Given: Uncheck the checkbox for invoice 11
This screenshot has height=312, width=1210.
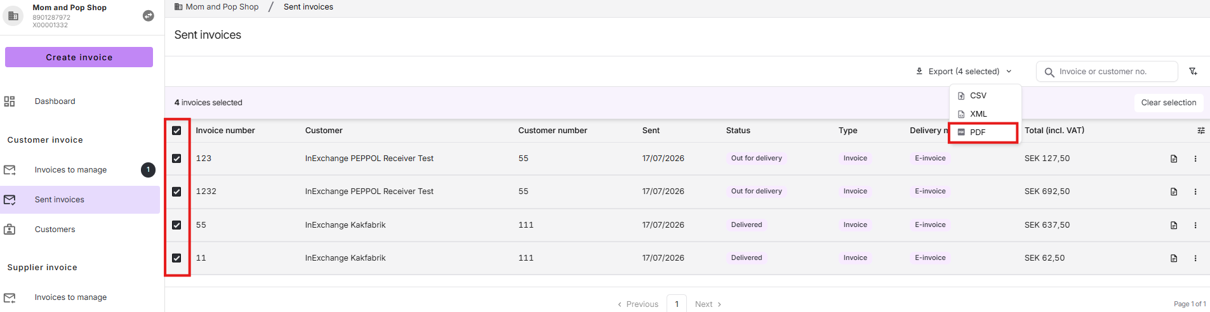Looking at the screenshot, I should (x=176, y=258).
